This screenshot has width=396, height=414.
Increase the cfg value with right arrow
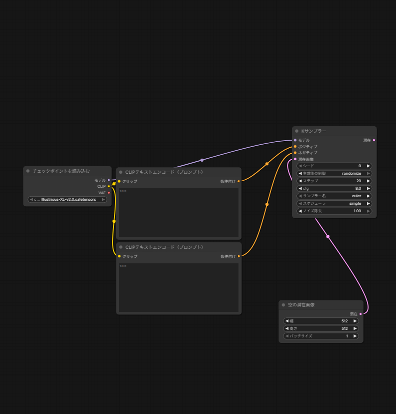368,189
